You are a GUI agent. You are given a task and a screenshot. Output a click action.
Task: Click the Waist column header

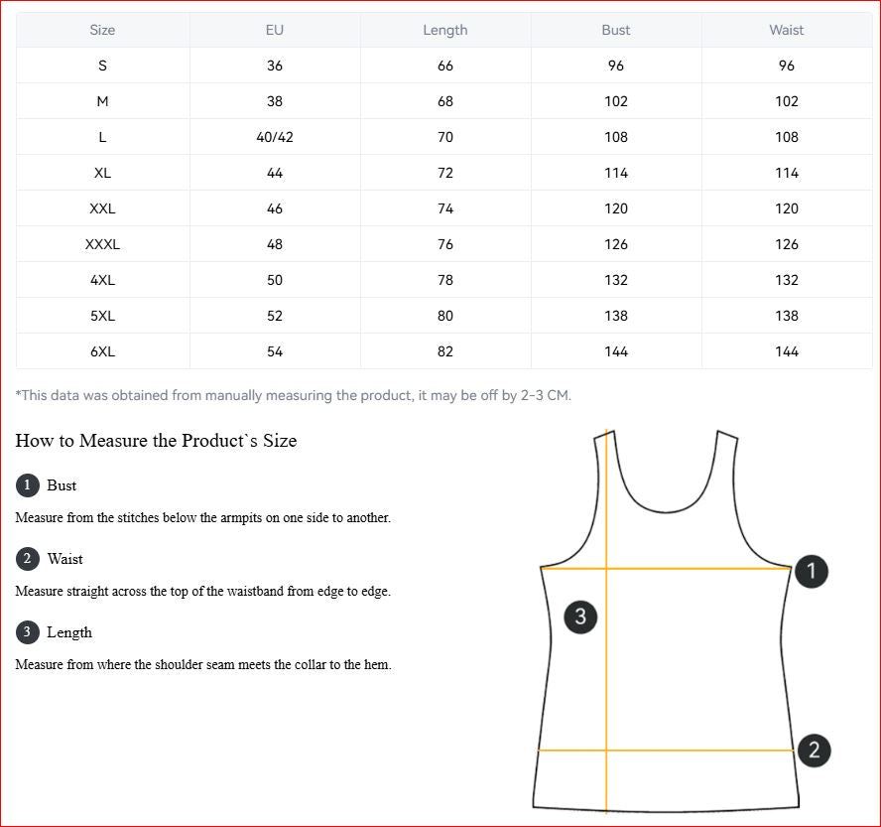tap(787, 30)
